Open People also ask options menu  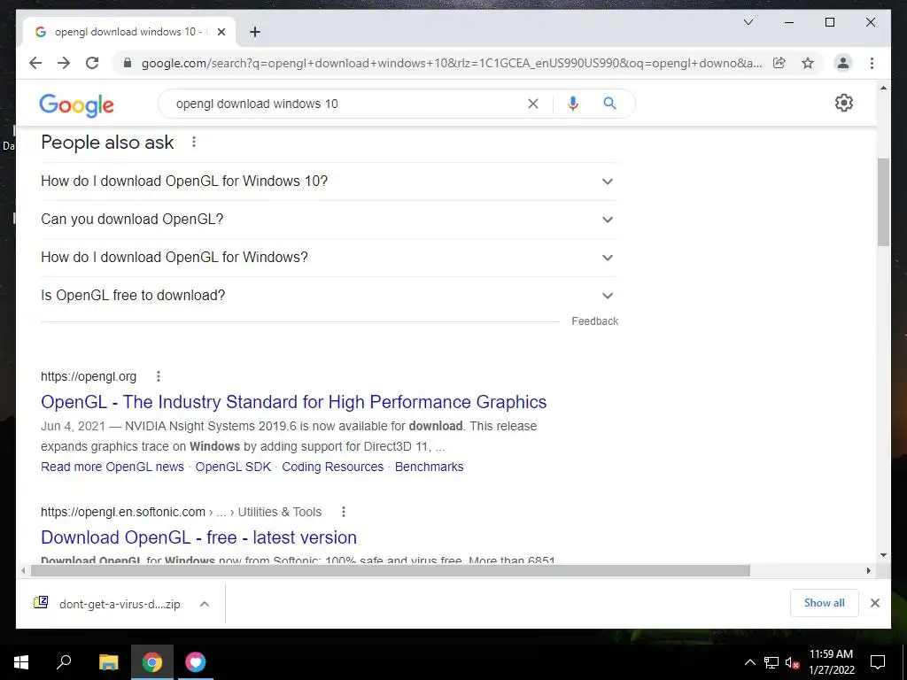(194, 142)
